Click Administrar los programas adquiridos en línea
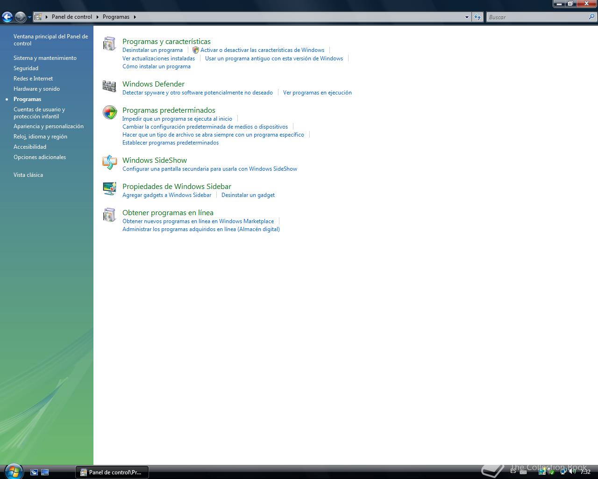 pyautogui.click(x=201, y=229)
